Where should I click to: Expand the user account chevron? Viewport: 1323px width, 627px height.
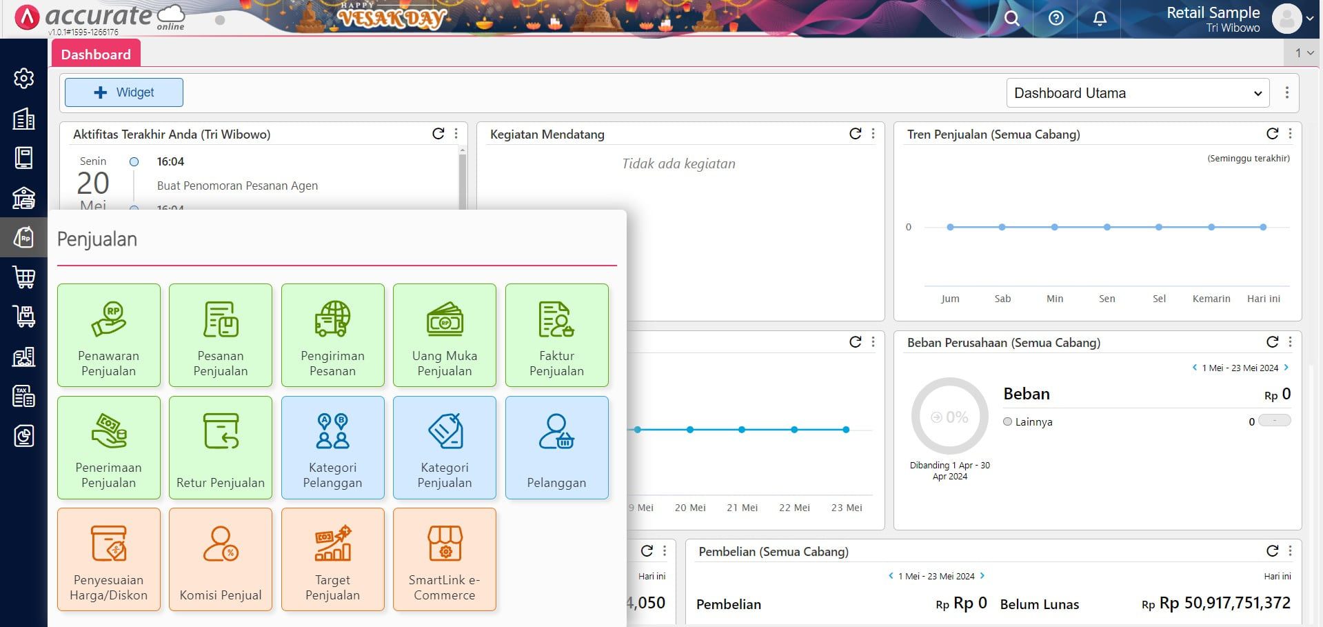tap(1309, 19)
